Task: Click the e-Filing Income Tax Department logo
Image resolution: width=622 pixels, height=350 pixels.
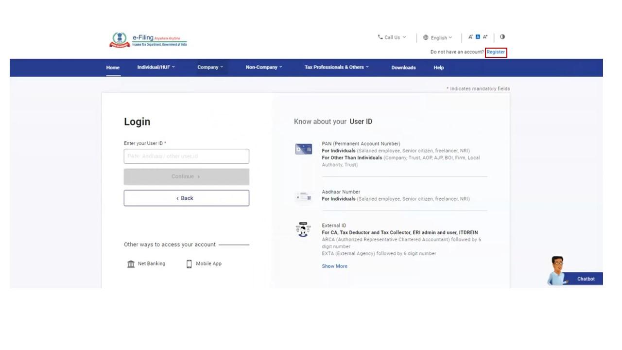Action: 148,40
